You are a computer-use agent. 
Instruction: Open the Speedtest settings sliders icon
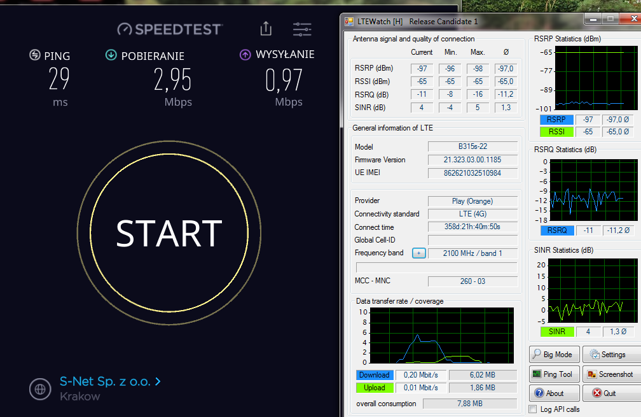[x=302, y=29]
